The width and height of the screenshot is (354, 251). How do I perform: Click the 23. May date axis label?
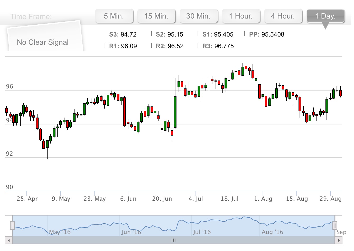pos(95,199)
